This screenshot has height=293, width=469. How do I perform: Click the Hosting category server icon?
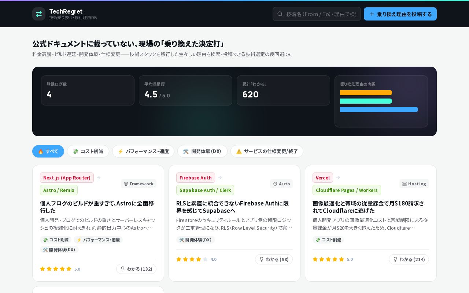[405, 184]
